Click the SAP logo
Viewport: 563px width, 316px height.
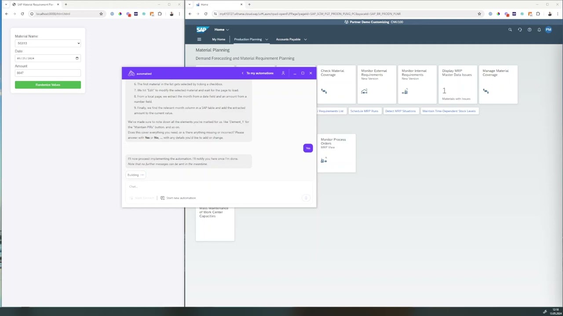click(x=202, y=29)
